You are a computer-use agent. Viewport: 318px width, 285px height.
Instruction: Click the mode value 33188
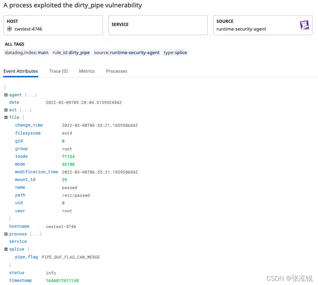click(x=68, y=164)
